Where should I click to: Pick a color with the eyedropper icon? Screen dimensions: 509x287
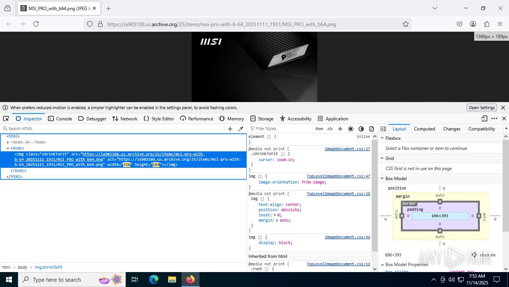241,129
